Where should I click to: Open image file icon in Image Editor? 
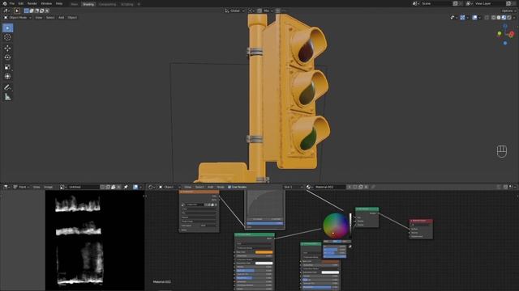[114, 187]
